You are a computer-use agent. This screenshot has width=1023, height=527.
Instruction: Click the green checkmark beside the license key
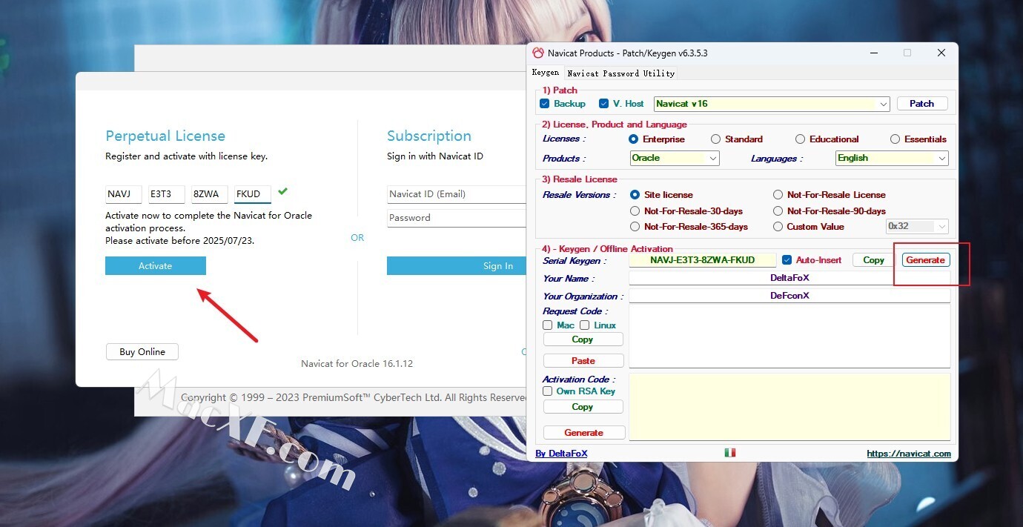(x=282, y=191)
